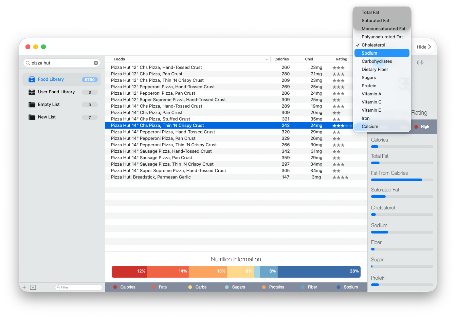Select Pizza Hut 12" Chs Pizza, Hand-Tossed Crust
456x317 pixels.
click(236, 68)
